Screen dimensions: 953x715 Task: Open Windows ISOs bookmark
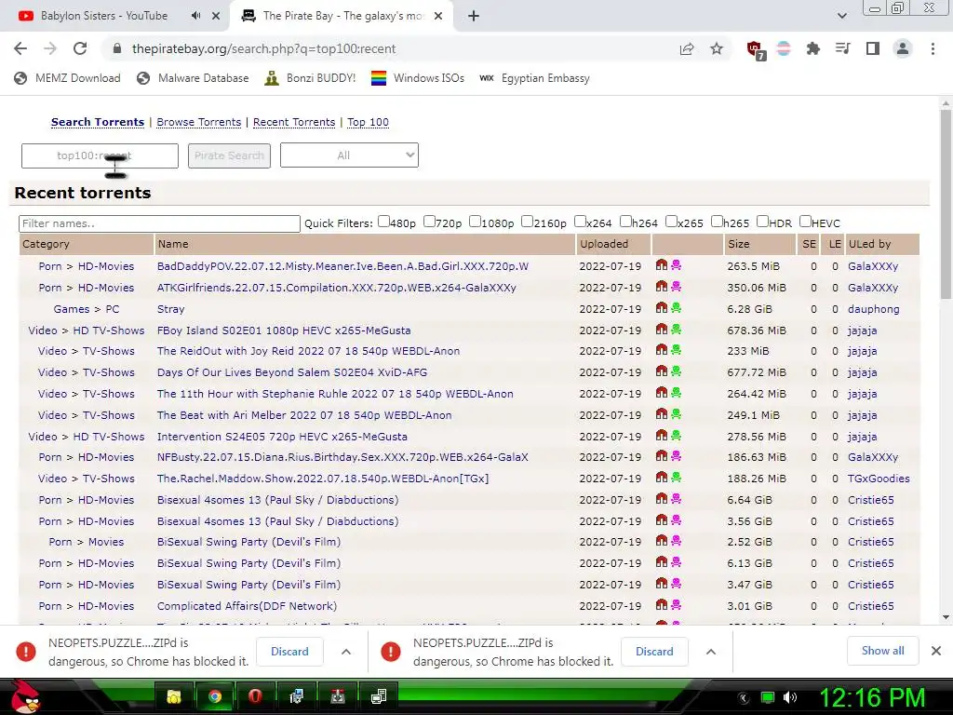418,78
